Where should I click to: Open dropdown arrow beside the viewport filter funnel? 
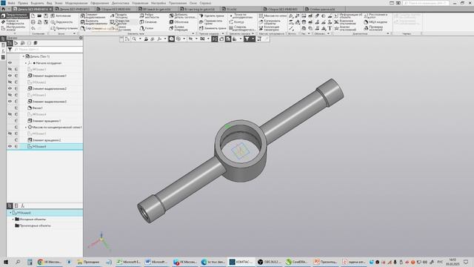253,39
